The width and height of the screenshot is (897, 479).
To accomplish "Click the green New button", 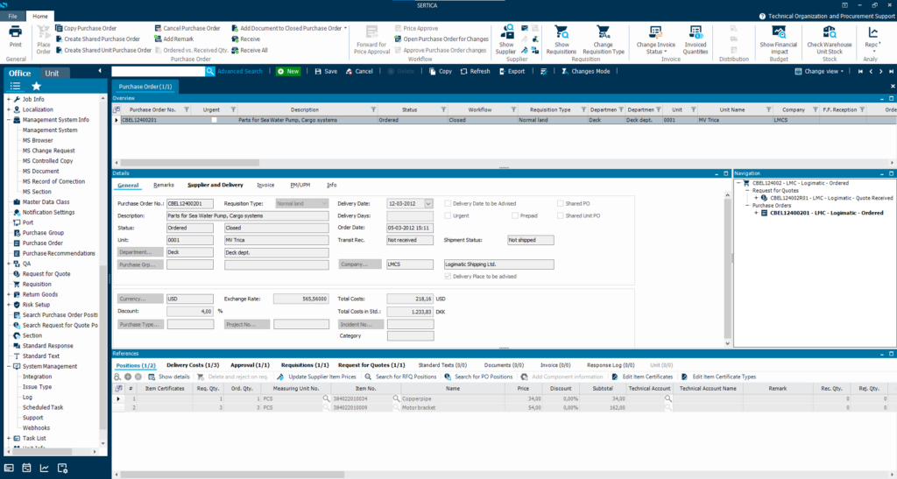I will click(x=288, y=72).
